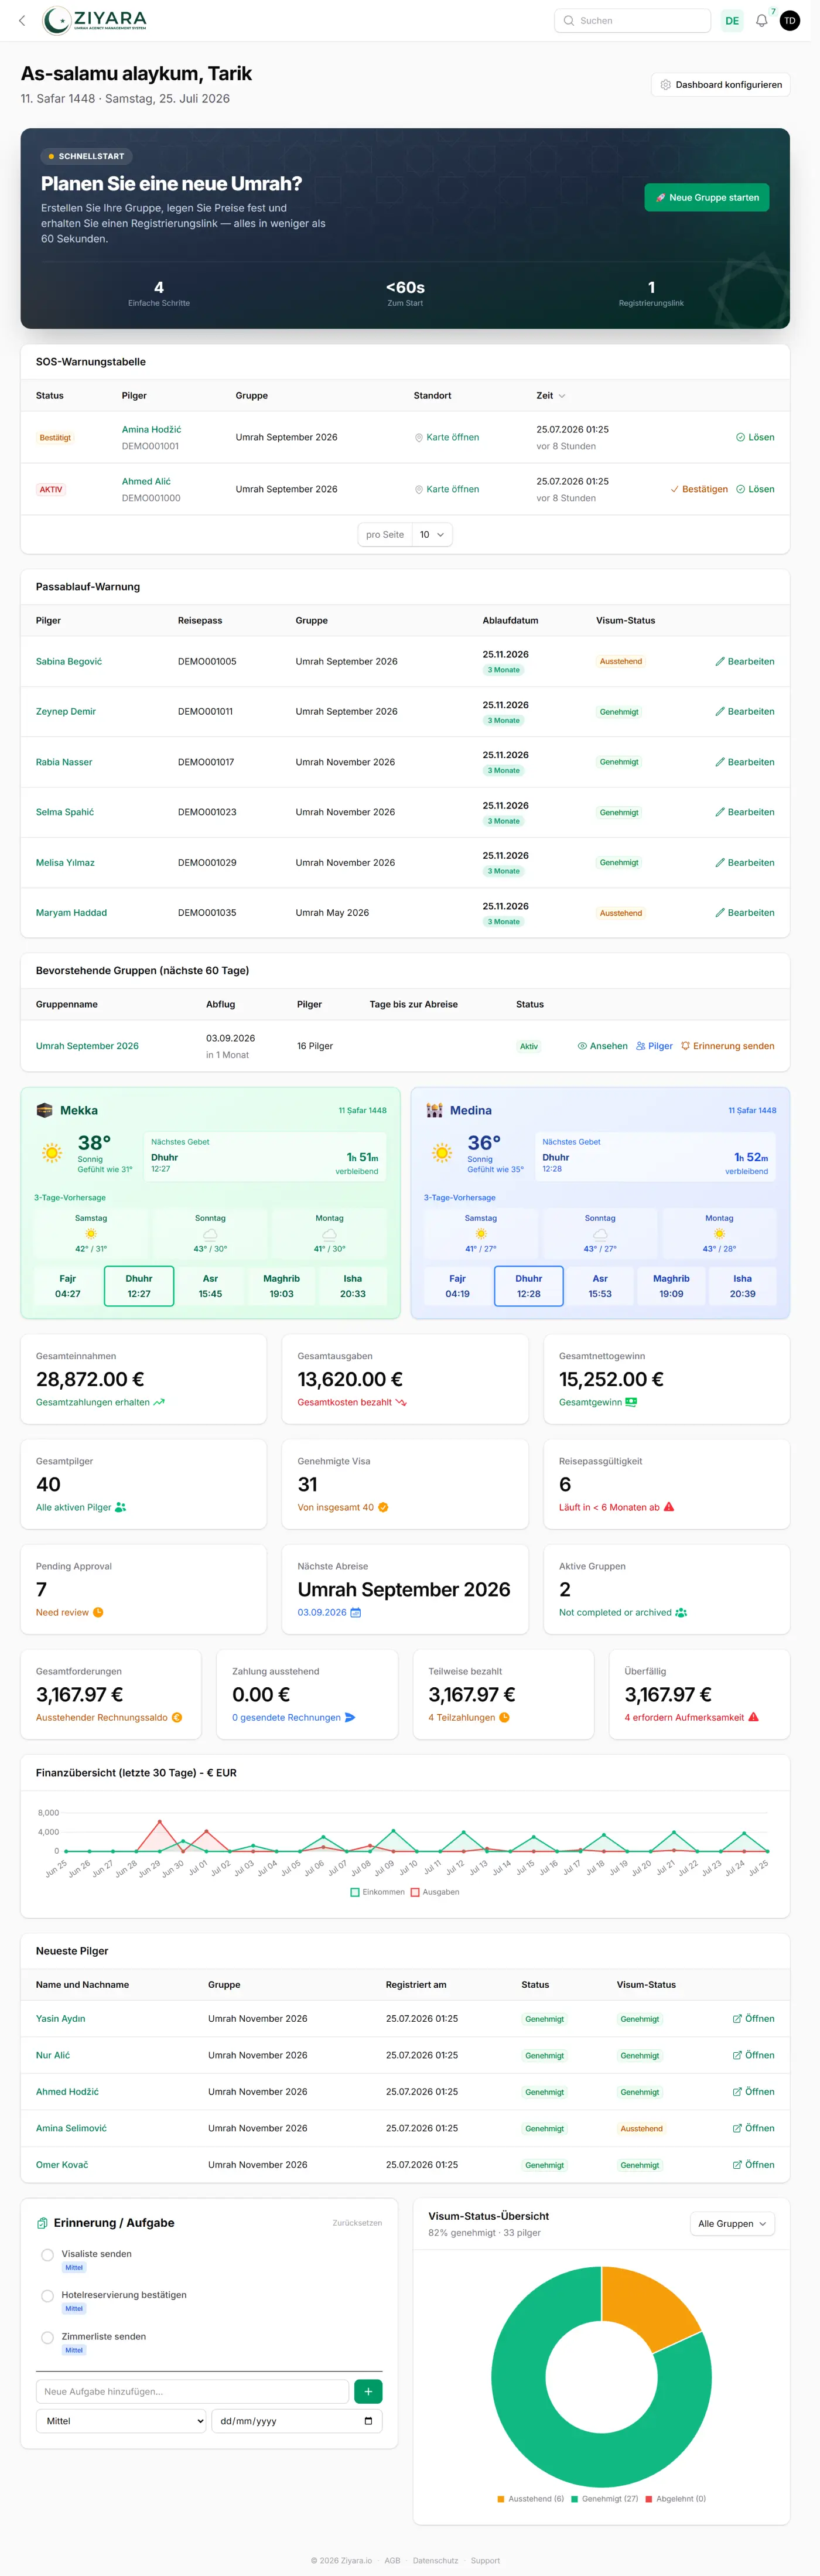Sort SOS table by Zeit column
Viewport: 820px width, 2576px height.
(x=550, y=395)
